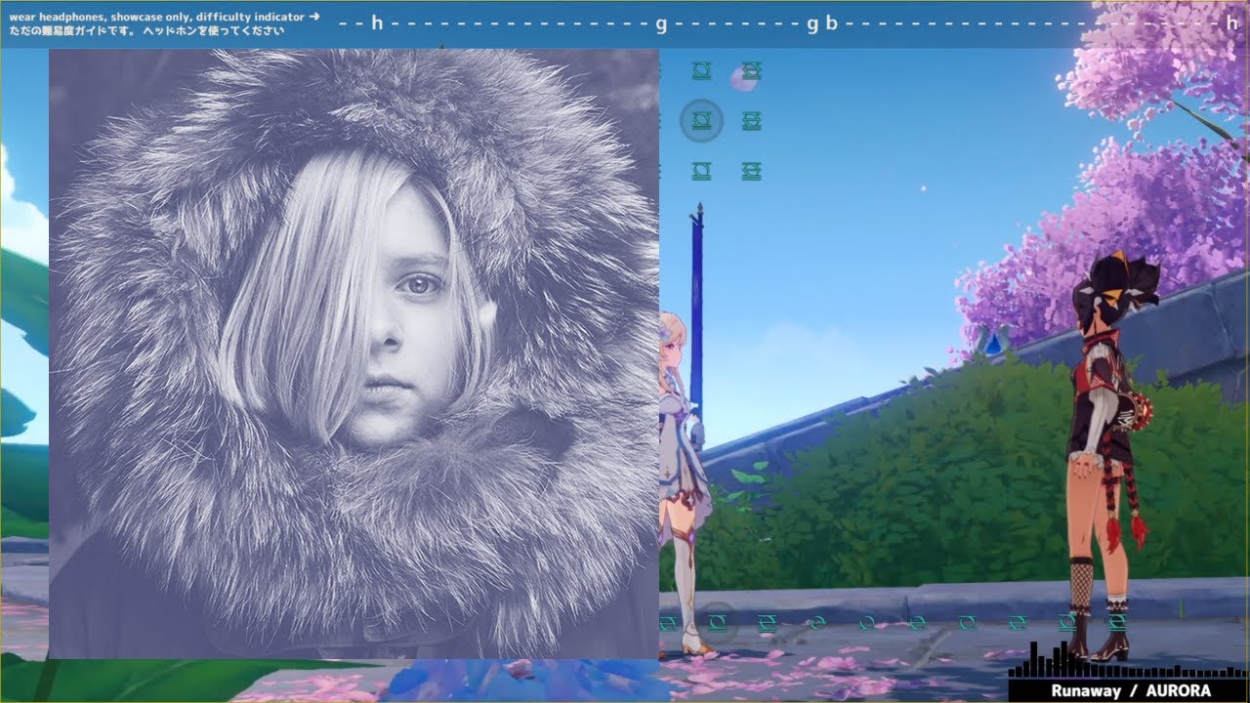The image size is (1250, 703).
Task: Hit the seventh note symbol in the bottom row
Action: click(967, 622)
